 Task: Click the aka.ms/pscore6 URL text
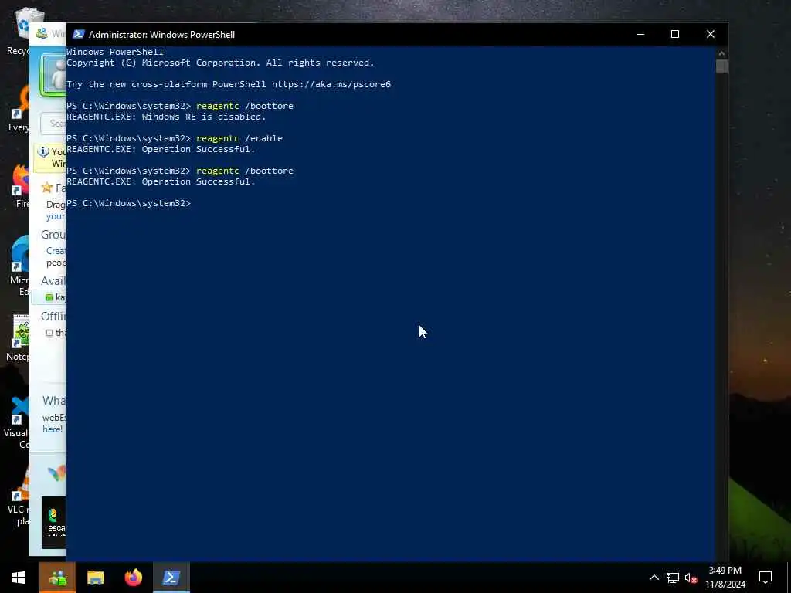coord(331,84)
